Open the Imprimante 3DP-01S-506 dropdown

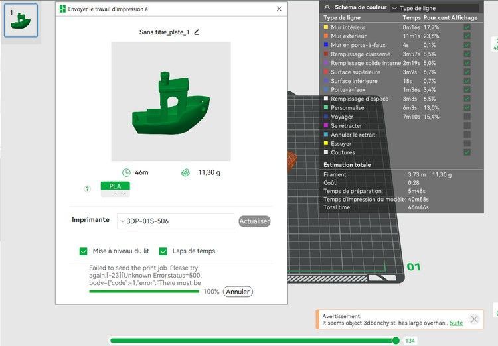coord(176,221)
